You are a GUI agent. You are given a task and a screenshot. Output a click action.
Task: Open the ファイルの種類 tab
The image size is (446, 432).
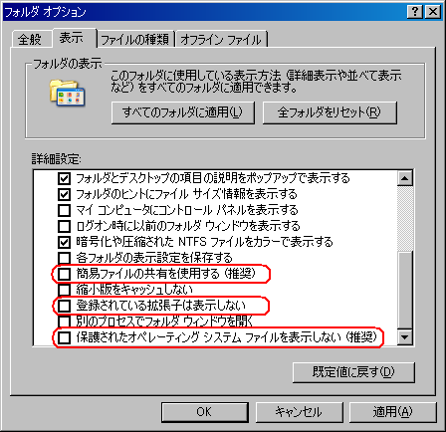point(135,40)
